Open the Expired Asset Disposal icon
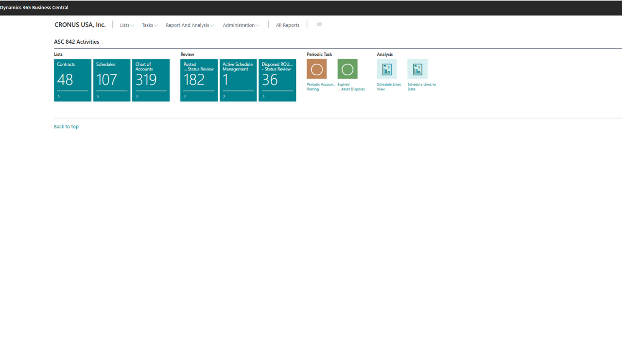 [347, 69]
